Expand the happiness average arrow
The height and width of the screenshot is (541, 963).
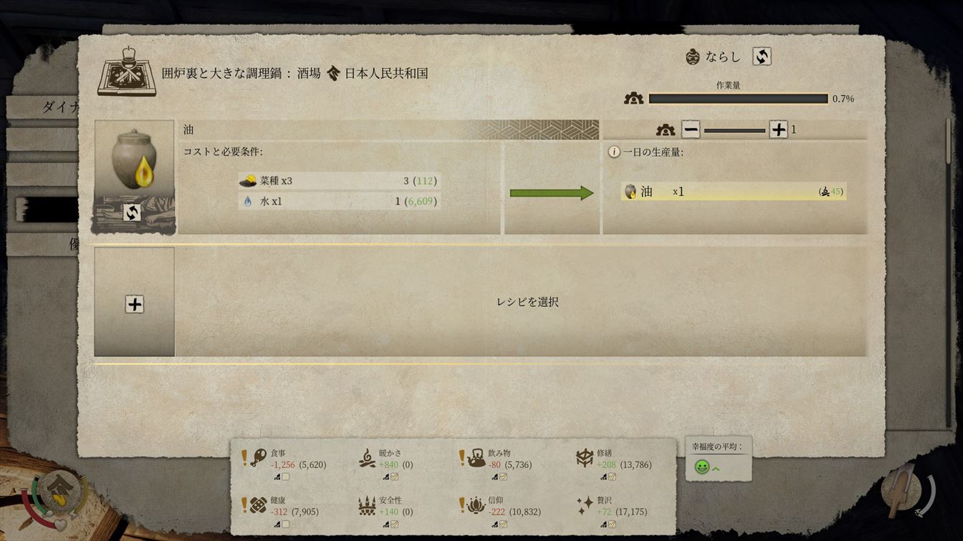(715, 468)
